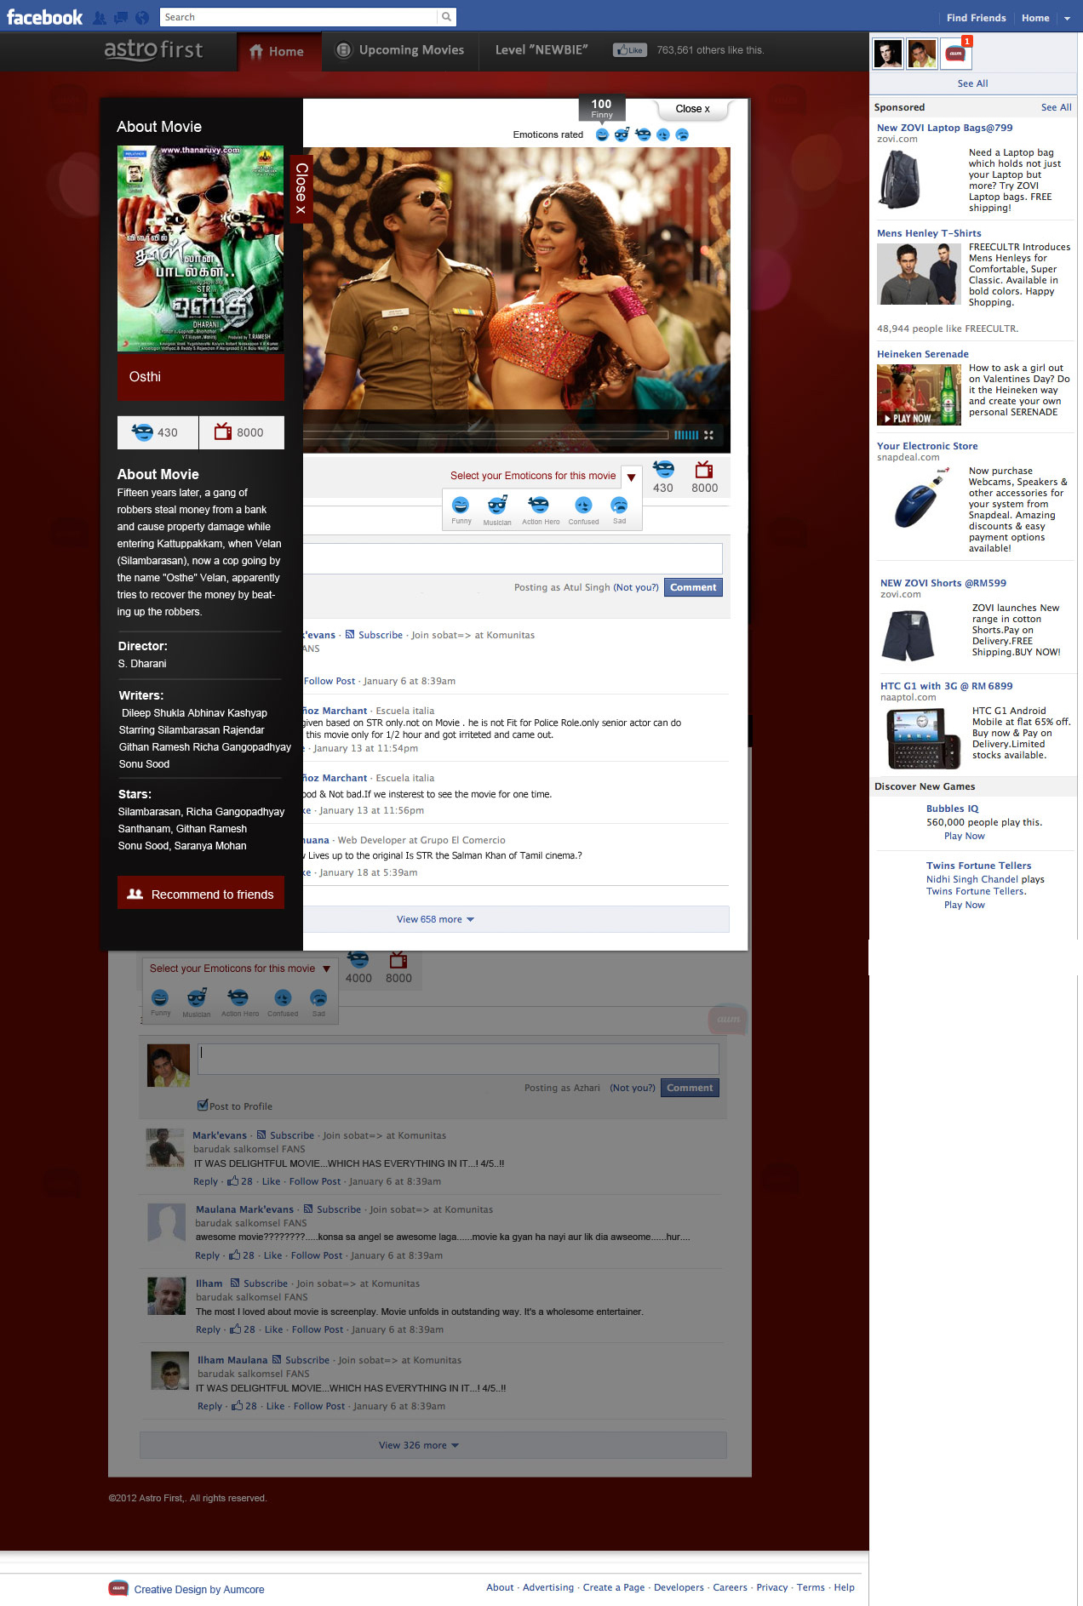Click Find Friends in Facebook bar

976,18
